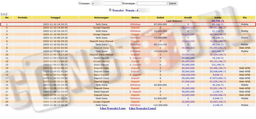Image resolution: width=256 pixels, height=119 pixels.
Task: Click Last Balance 69,146.71 value
Action: (218, 21)
